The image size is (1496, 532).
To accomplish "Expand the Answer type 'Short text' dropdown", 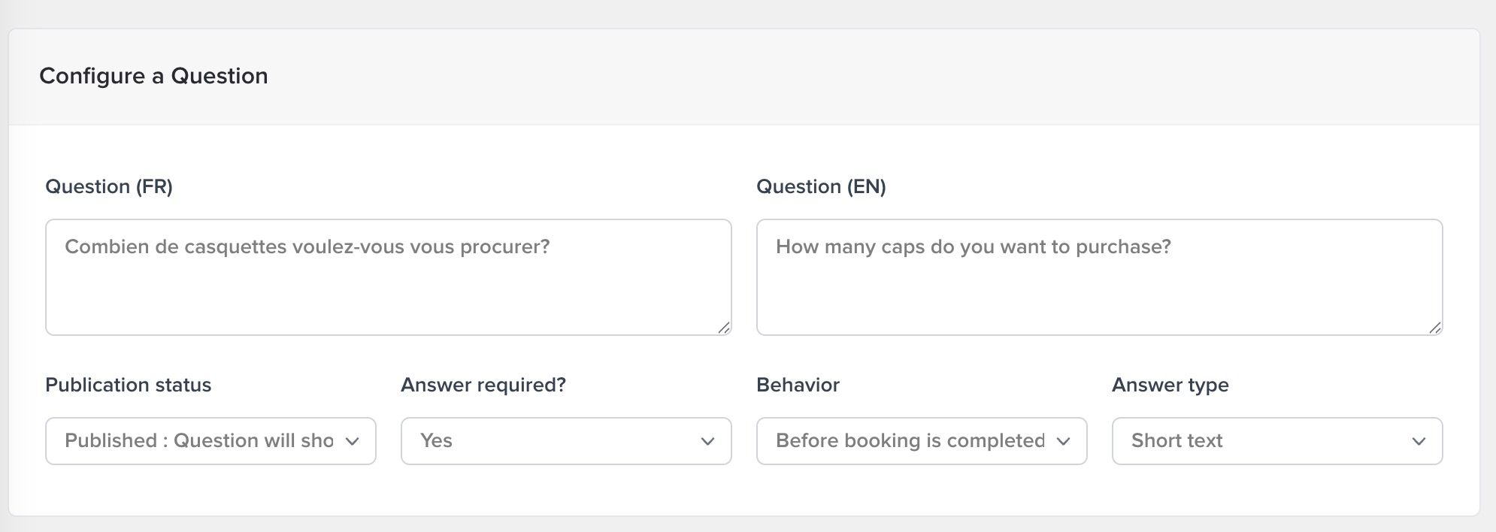I will point(1263,441).
